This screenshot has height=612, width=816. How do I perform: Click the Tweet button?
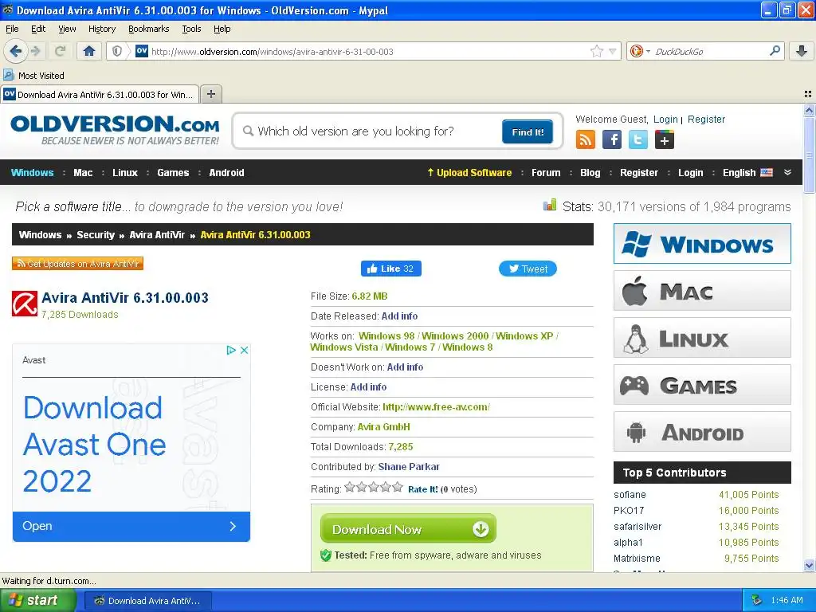pyautogui.click(x=528, y=269)
